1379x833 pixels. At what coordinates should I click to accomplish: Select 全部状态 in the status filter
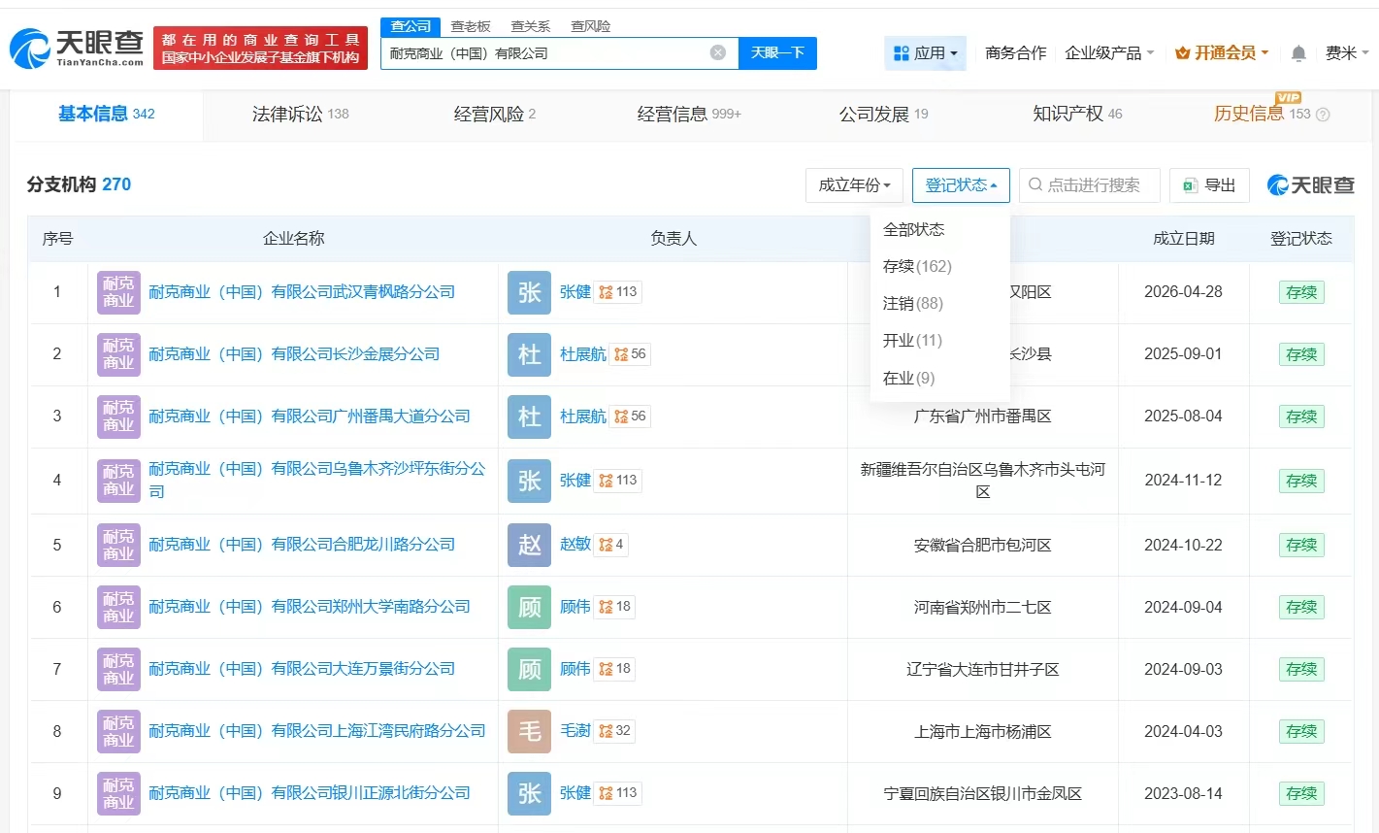(913, 230)
